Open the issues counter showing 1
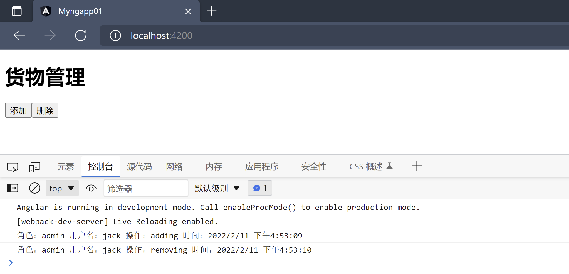569x274 pixels. click(260, 188)
